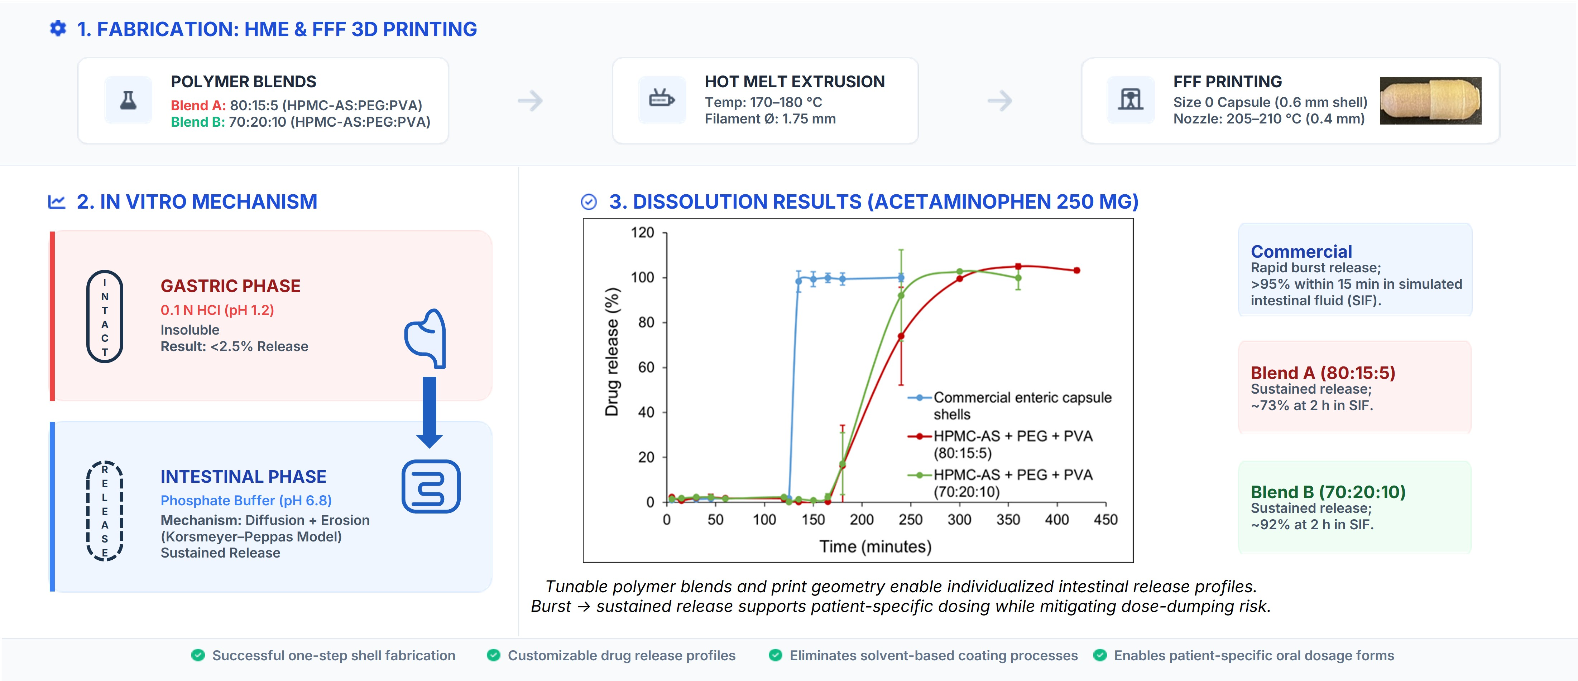Click the red HPMC-AS 80:15:5 legend marker
Screen dimensions: 1578x681
coord(920,436)
